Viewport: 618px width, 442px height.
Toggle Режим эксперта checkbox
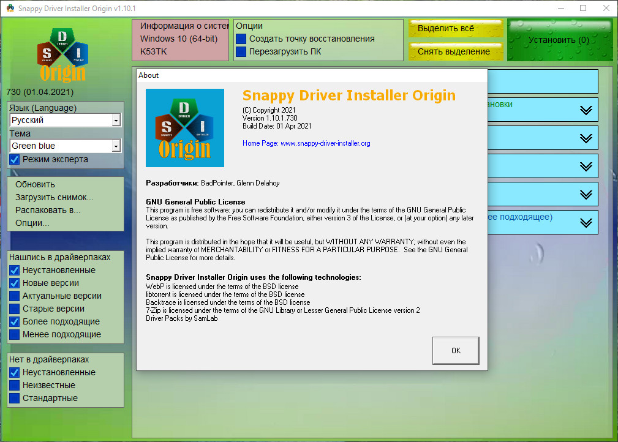tap(15, 160)
